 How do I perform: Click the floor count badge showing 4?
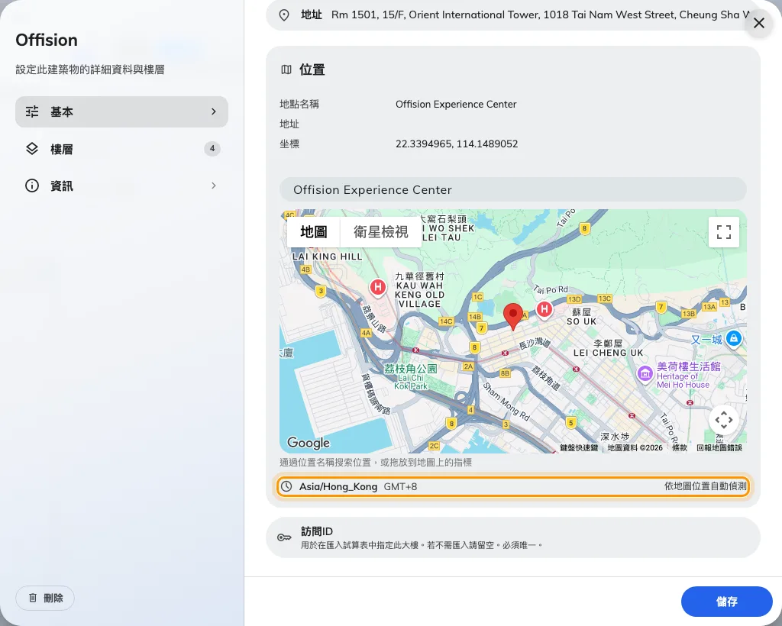click(212, 149)
